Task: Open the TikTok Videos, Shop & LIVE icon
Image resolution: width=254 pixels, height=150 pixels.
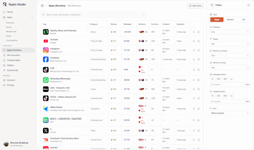Action: coord(46,98)
